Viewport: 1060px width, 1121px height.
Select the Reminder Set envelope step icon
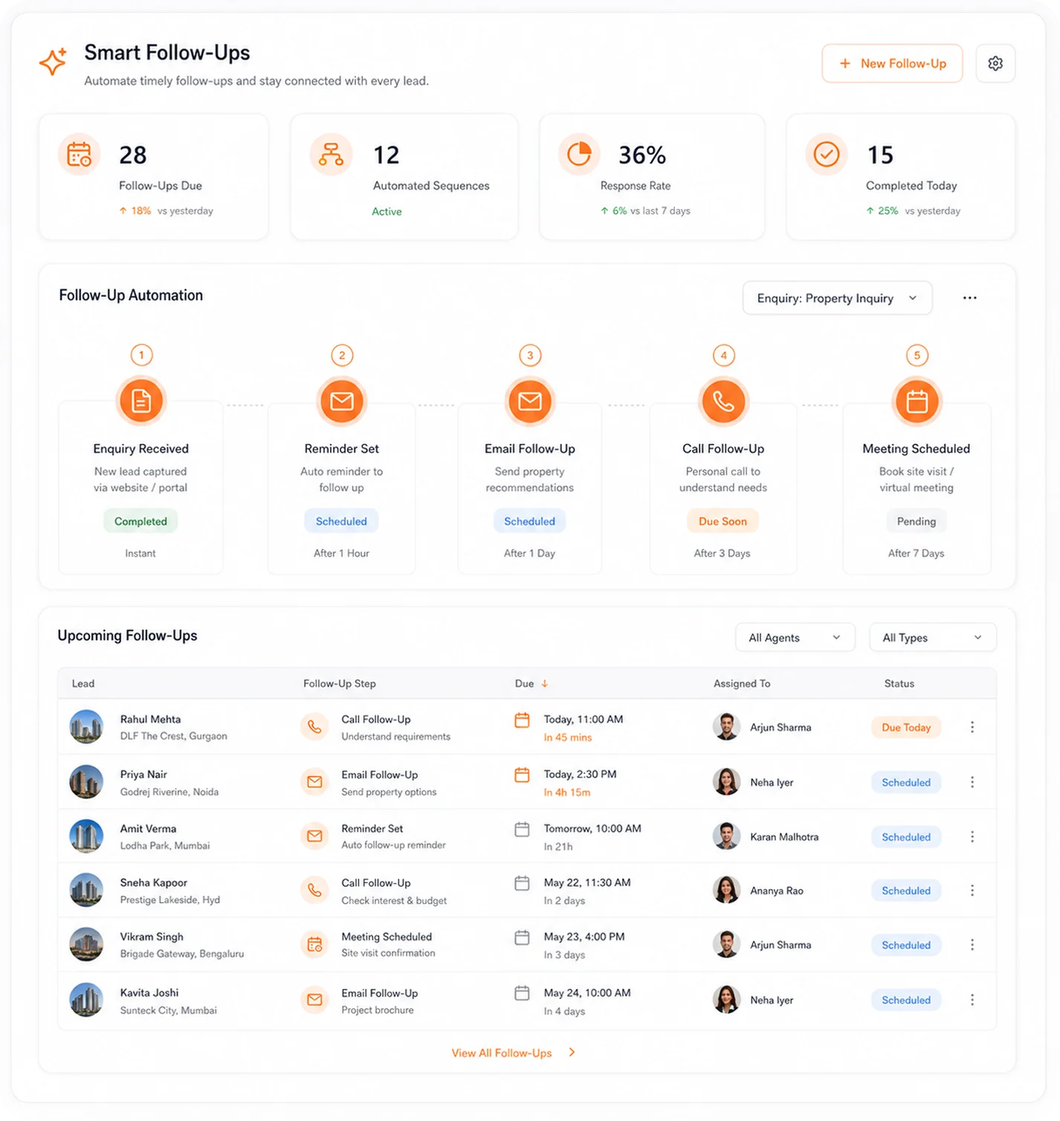pos(342,401)
